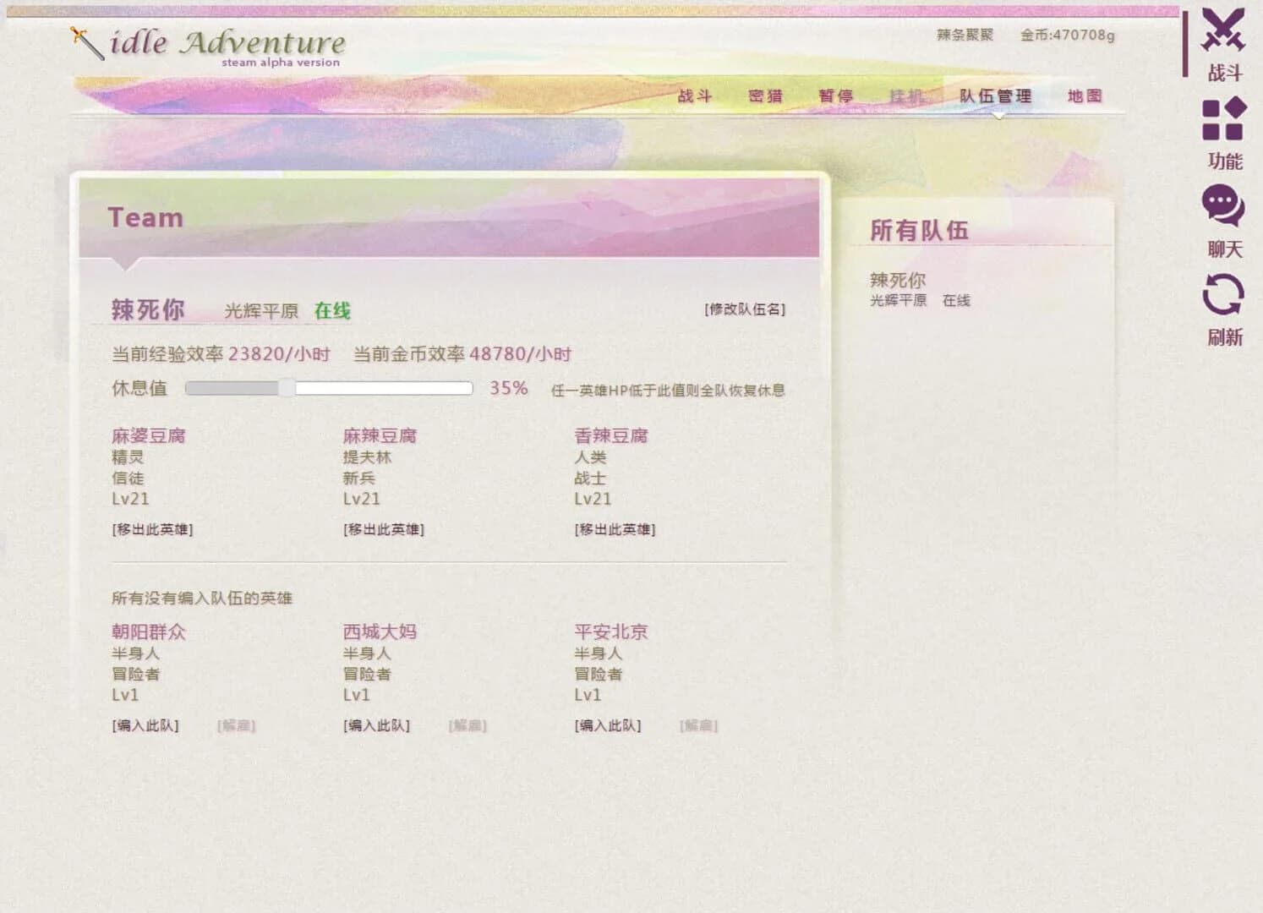Viewport: 1263px width, 913px height.
Task: Open the 聊天 chat bubble icon
Action: pos(1223,211)
